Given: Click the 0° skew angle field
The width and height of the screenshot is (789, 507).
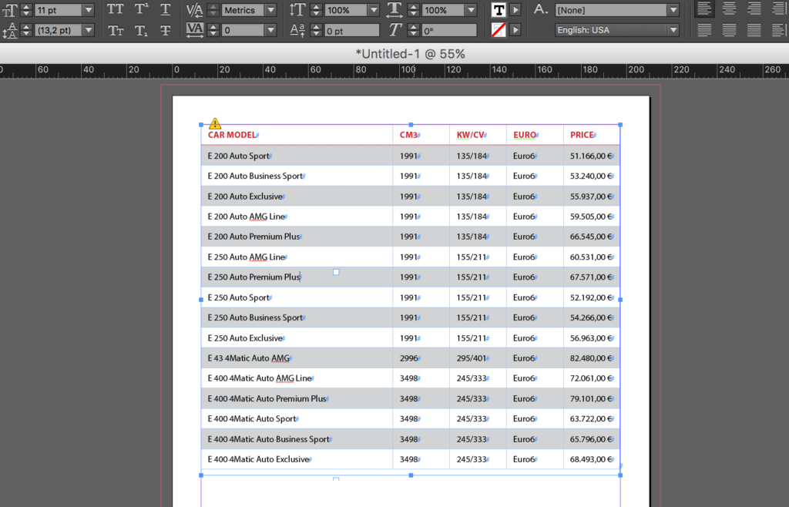Looking at the screenshot, I should tap(449, 31).
